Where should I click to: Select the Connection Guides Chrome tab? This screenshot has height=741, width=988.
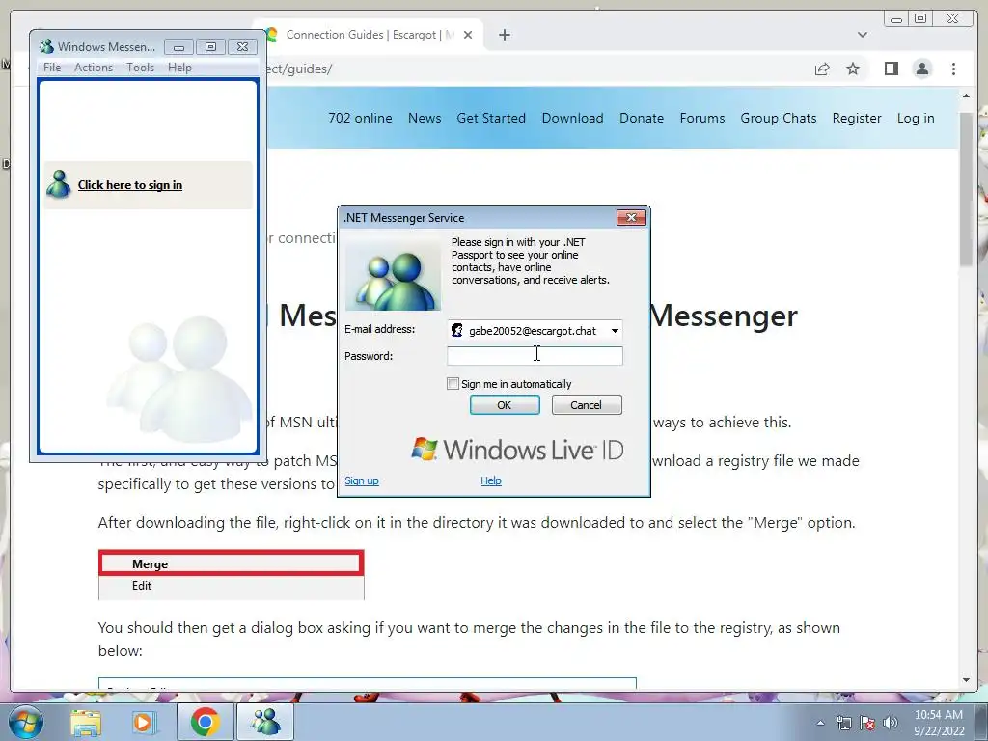coord(370,35)
